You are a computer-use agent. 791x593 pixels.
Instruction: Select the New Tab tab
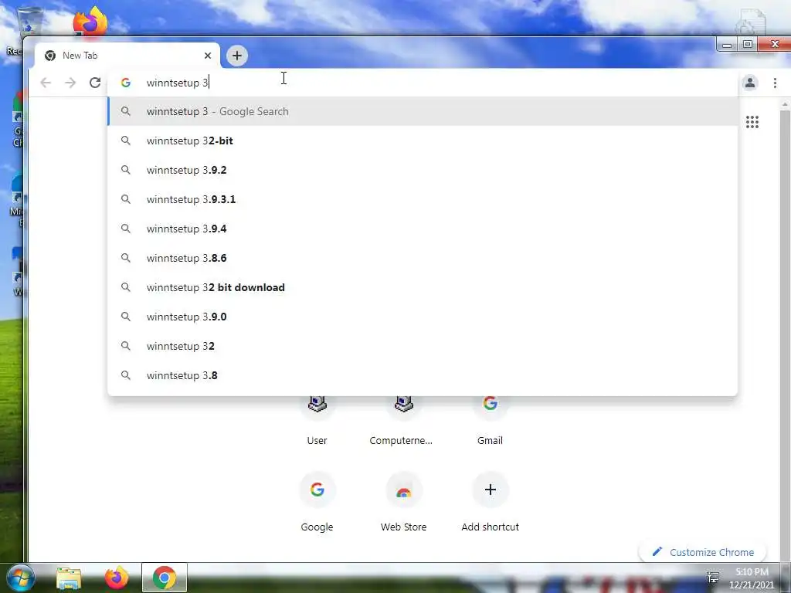tap(127, 56)
